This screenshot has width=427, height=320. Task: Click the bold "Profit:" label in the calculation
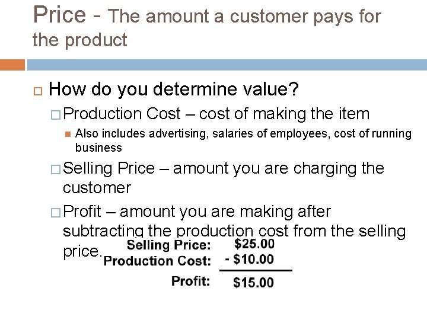click(191, 281)
